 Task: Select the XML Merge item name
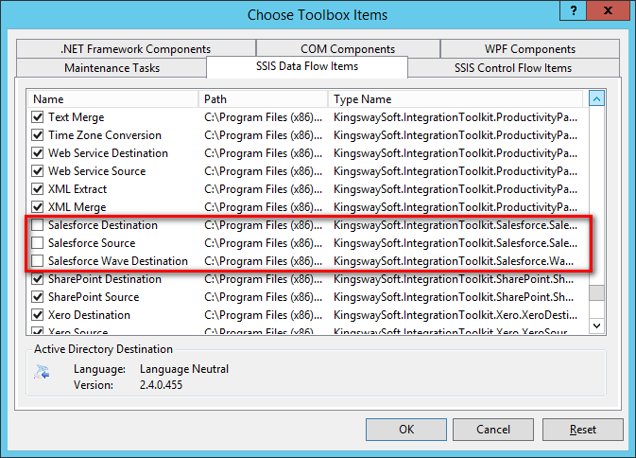pyautogui.click(x=77, y=207)
